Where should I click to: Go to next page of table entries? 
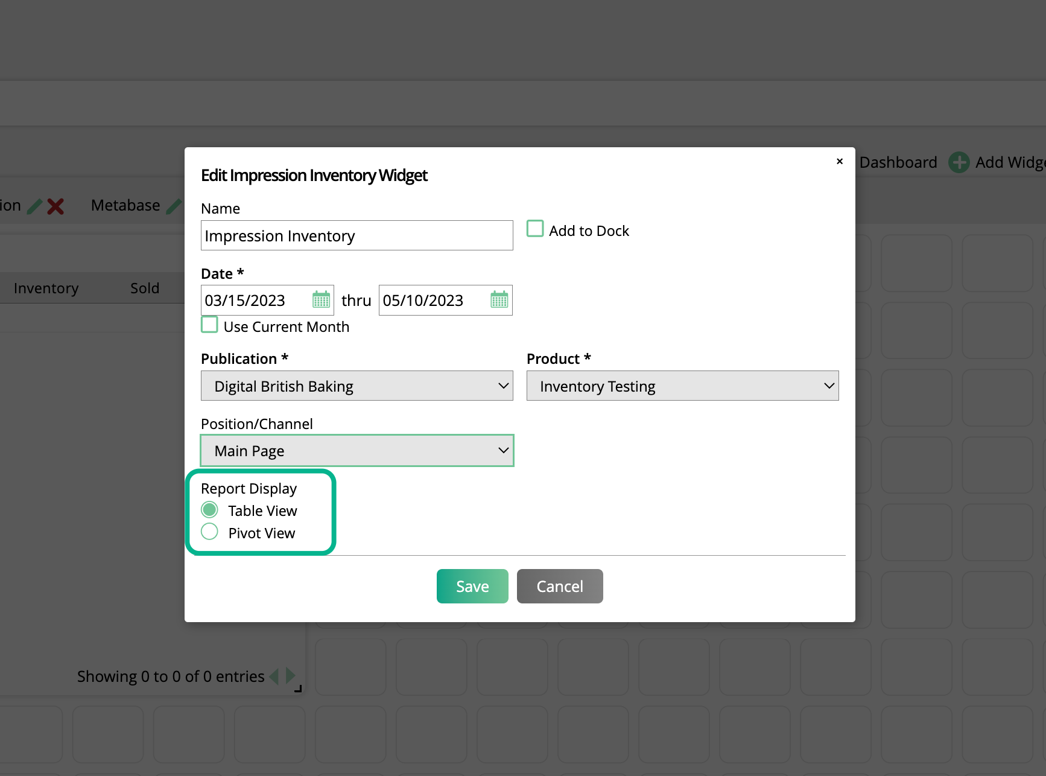291,676
